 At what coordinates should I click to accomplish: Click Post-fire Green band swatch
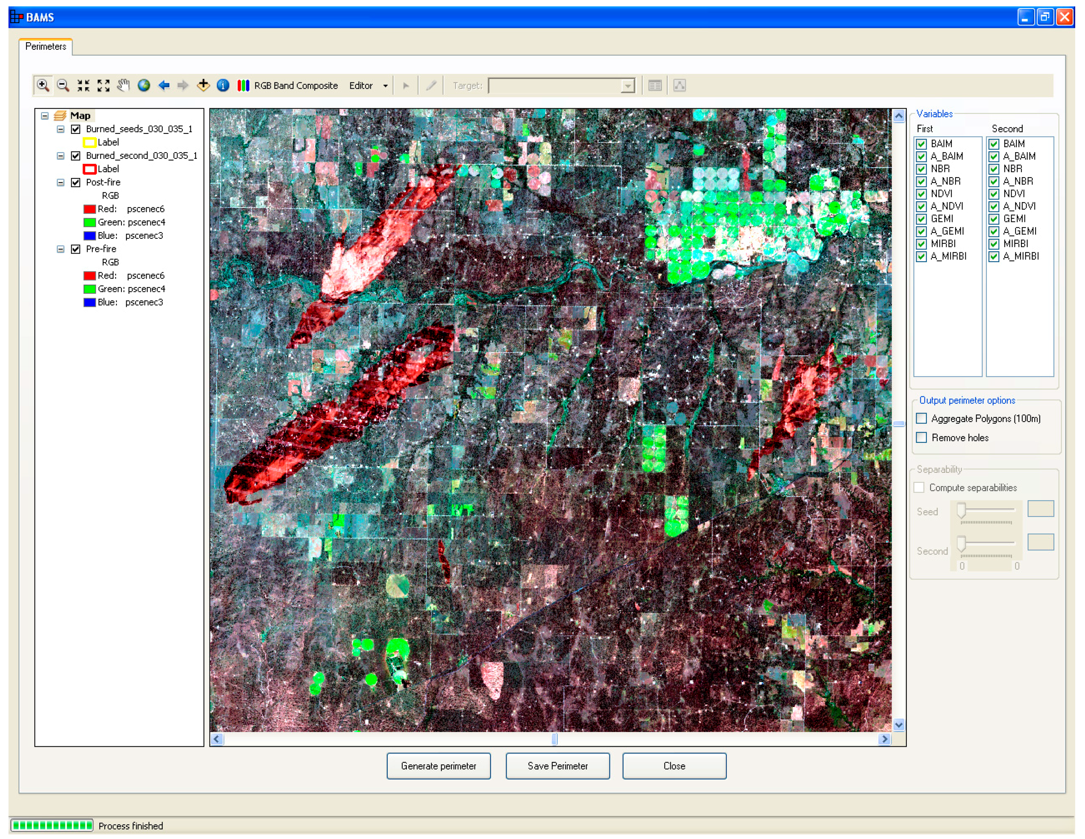89,222
